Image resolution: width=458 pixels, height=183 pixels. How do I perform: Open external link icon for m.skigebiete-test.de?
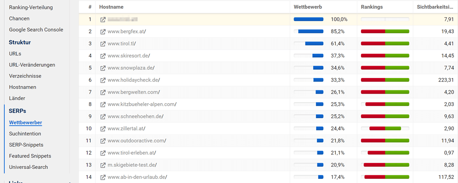(x=103, y=165)
